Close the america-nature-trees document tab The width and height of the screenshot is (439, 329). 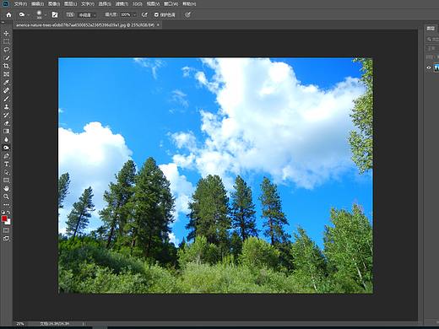click(x=158, y=25)
